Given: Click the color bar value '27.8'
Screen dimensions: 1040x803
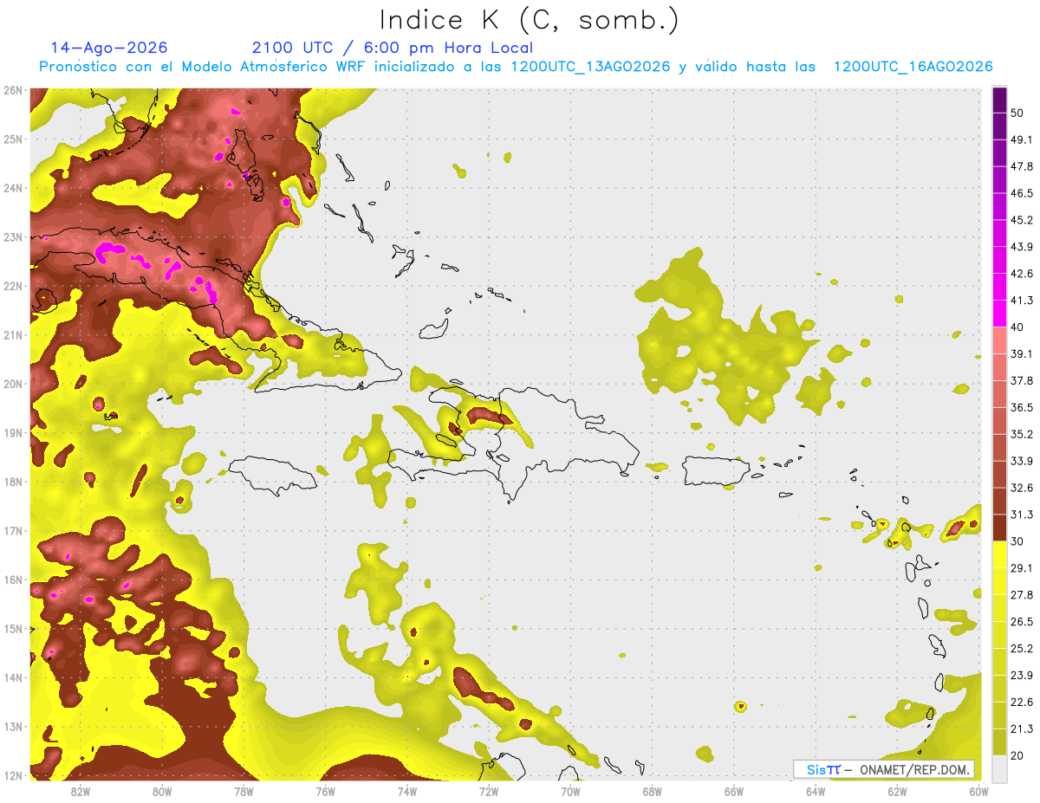Looking at the screenshot, I should click(1022, 595).
